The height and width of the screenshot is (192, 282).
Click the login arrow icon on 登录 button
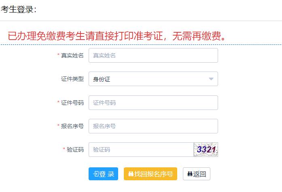coord(95,174)
